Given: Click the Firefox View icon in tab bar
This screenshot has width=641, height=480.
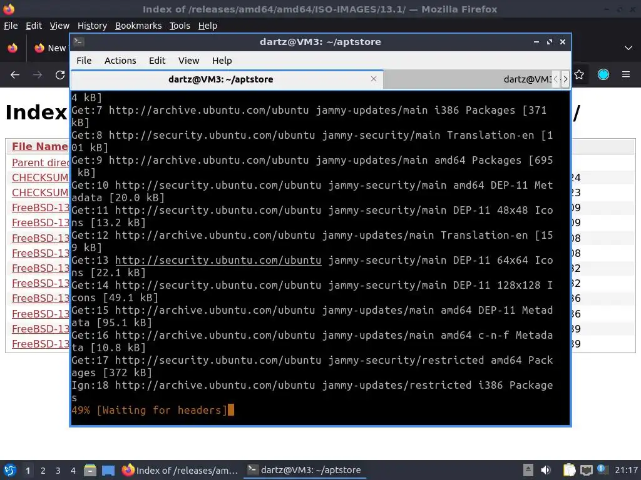Looking at the screenshot, I should [13, 48].
